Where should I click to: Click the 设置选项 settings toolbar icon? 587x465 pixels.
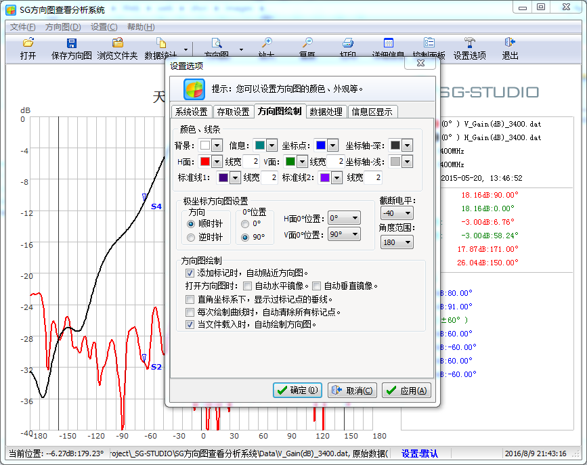pos(470,44)
